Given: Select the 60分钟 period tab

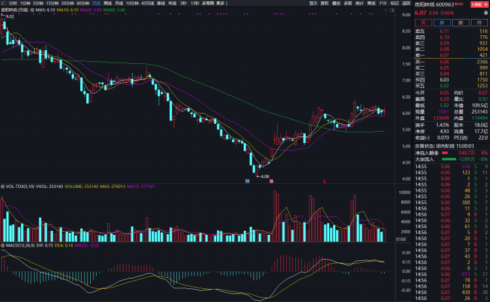Looking at the screenshot, I should click(x=83, y=3).
